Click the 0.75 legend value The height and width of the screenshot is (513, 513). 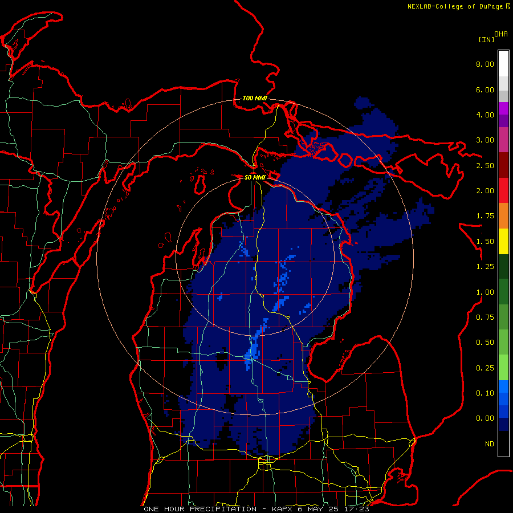pyautogui.click(x=485, y=317)
